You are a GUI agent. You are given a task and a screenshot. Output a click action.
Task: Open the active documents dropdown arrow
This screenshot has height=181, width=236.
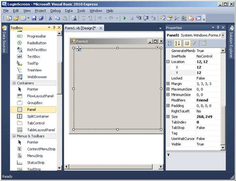[x=160, y=28]
